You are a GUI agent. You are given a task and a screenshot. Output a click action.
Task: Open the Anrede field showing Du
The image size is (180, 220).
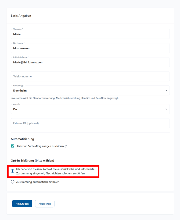click(86, 109)
